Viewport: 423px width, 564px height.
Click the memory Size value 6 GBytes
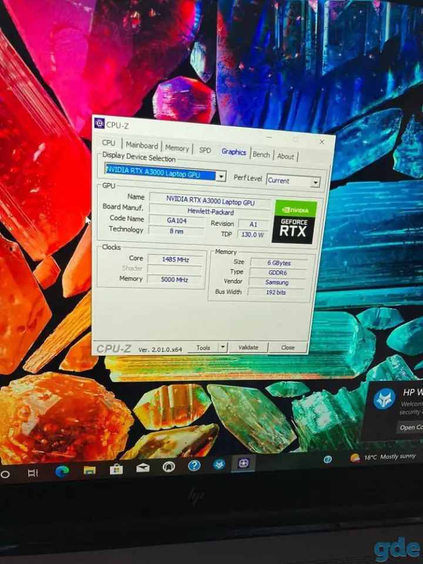[278, 263]
